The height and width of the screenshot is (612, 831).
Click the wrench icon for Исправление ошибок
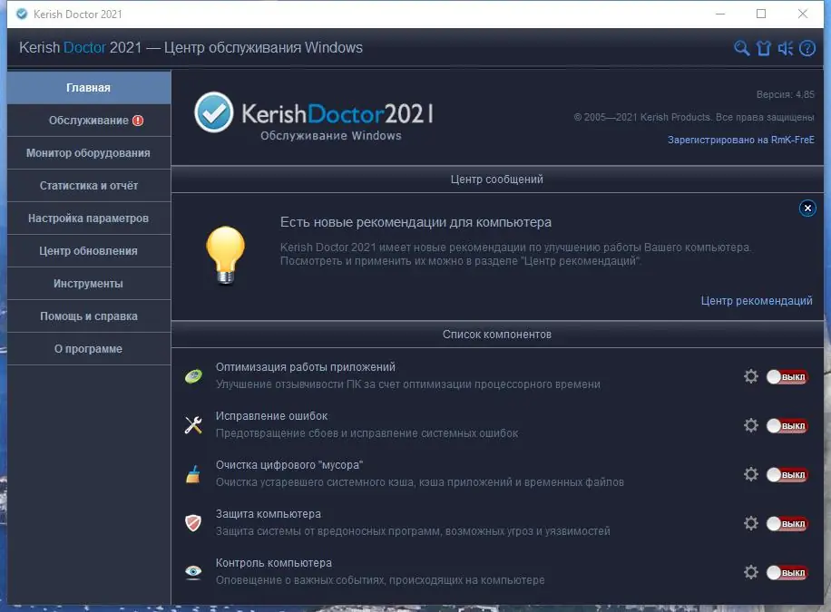pos(193,425)
